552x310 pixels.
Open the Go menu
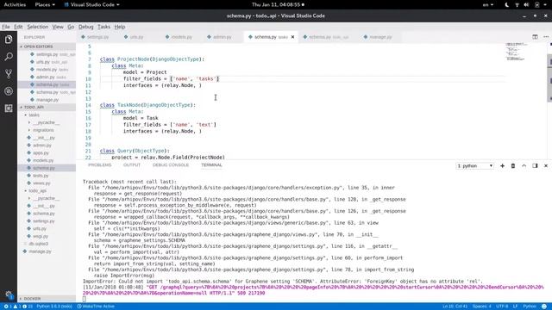pos(71,27)
